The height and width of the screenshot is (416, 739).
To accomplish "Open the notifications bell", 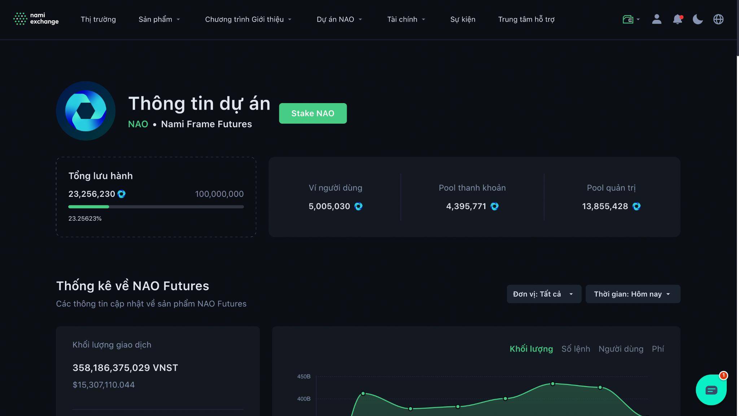I will 678,19.
